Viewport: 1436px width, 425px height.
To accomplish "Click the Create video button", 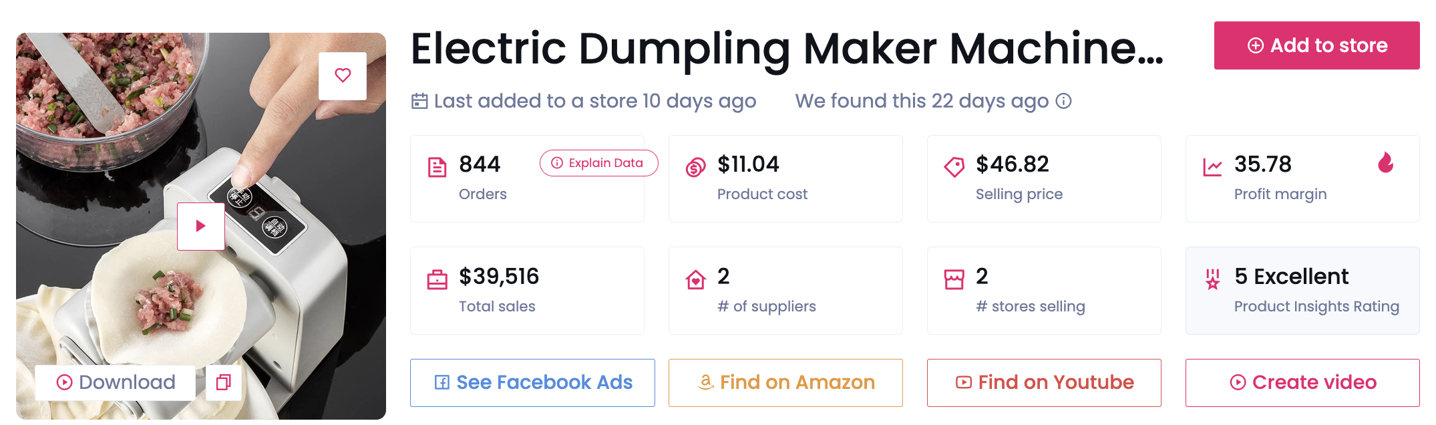I will pos(1302,382).
